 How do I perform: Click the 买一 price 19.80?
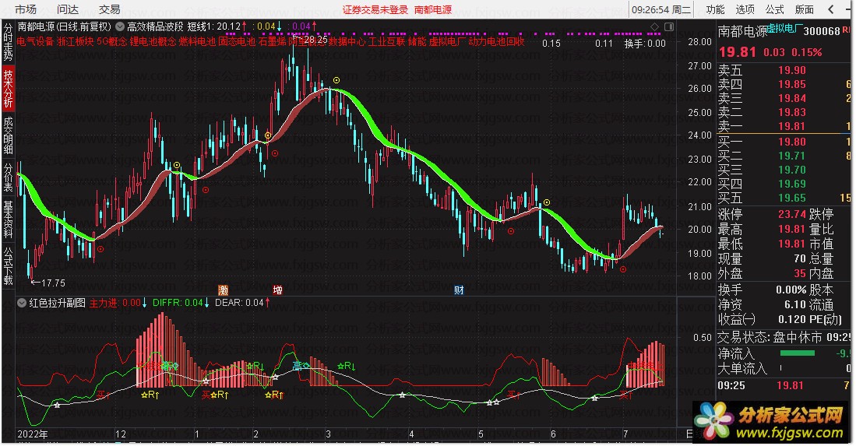click(792, 142)
